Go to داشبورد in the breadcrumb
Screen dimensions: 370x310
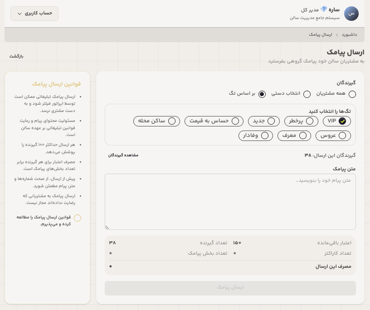coord(349,35)
